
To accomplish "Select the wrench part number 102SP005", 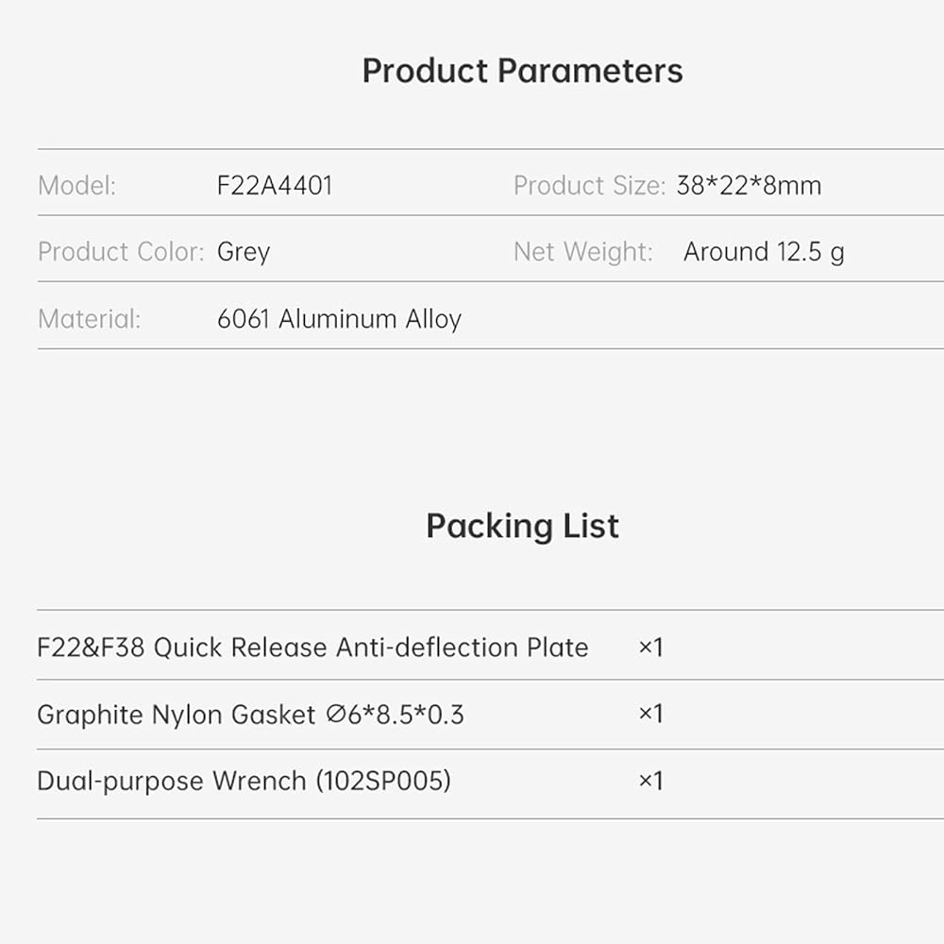I will click(x=383, y=782).
